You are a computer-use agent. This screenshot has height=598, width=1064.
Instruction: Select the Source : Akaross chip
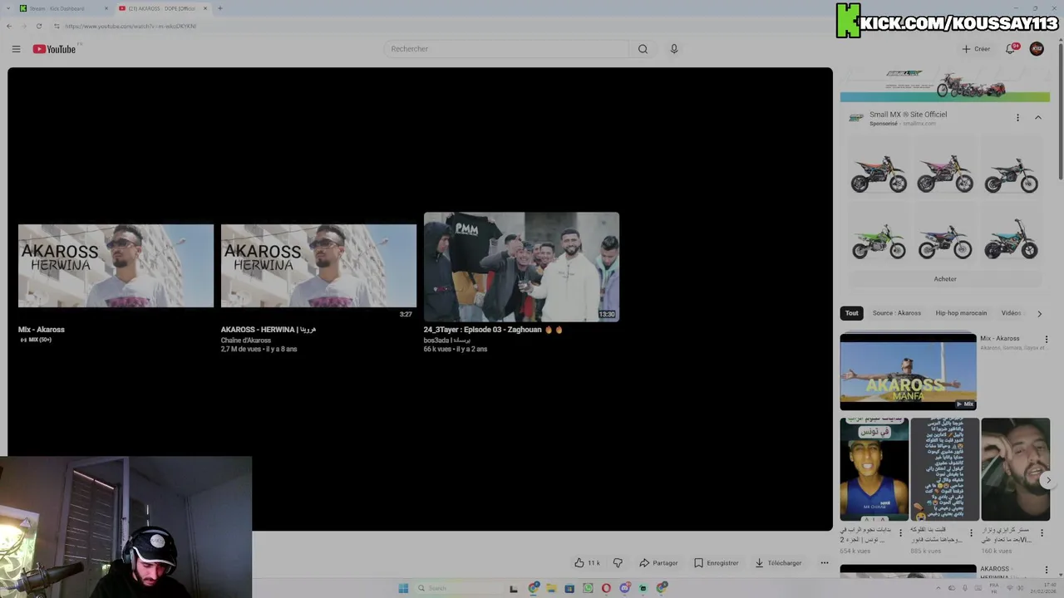pos(897,313)
